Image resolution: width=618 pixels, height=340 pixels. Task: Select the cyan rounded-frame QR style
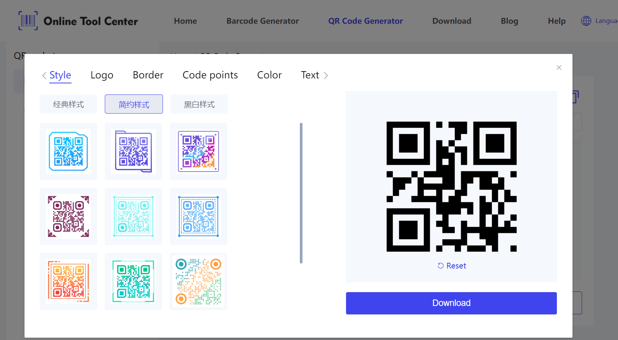68,151
